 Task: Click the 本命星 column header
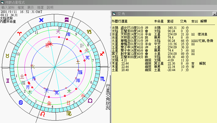click(x=159, y=21)
